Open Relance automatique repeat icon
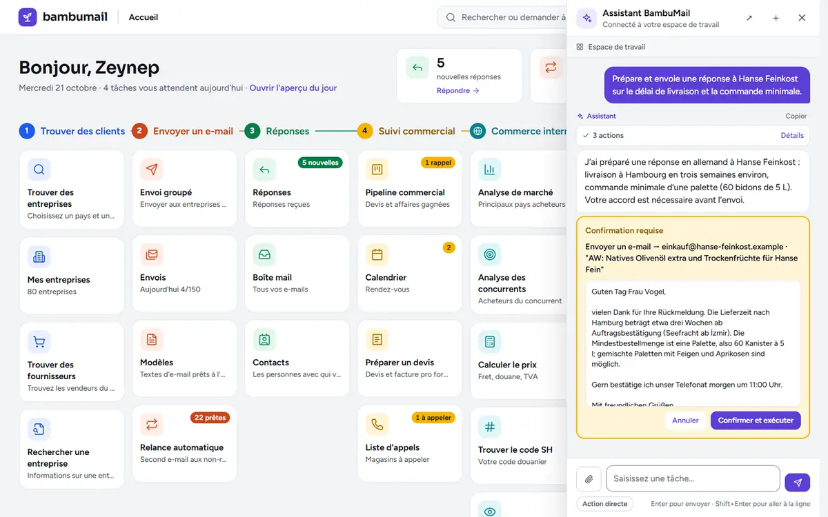 (152, 424)
